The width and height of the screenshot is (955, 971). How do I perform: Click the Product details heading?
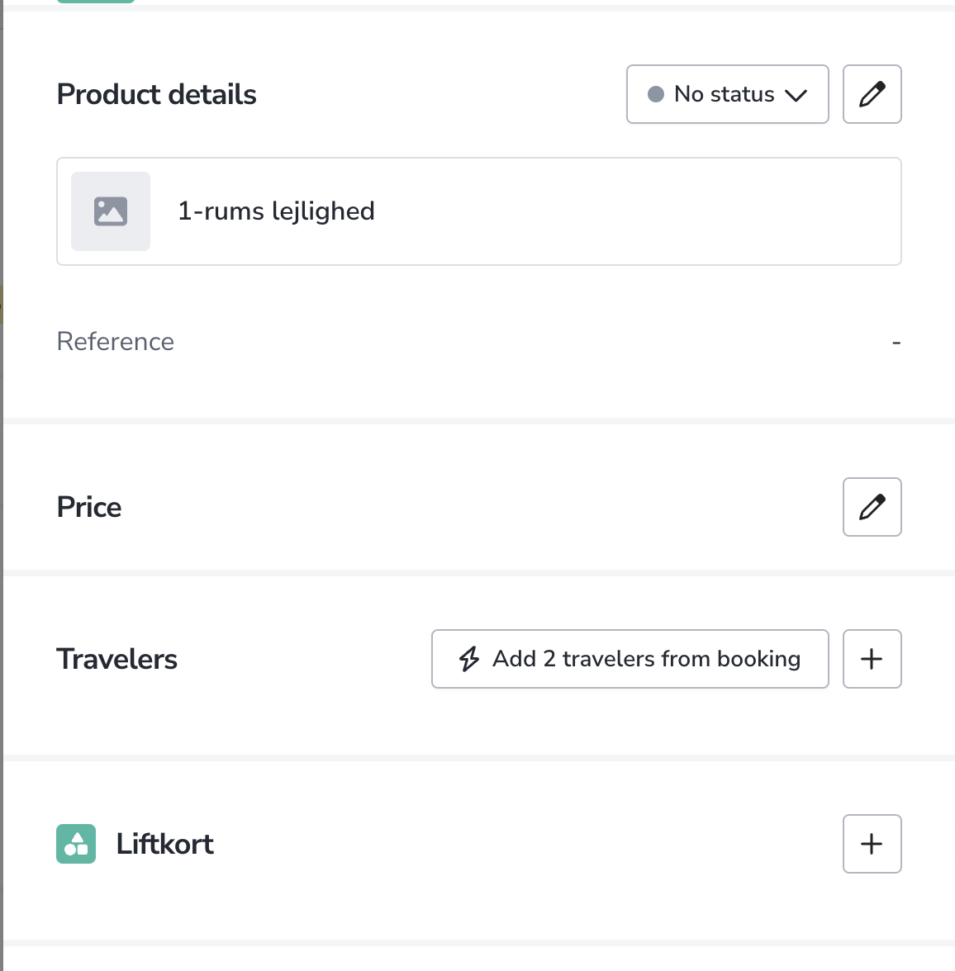tap(156, 94)
